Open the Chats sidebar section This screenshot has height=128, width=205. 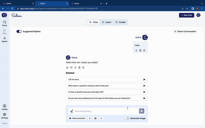(4, 24)
